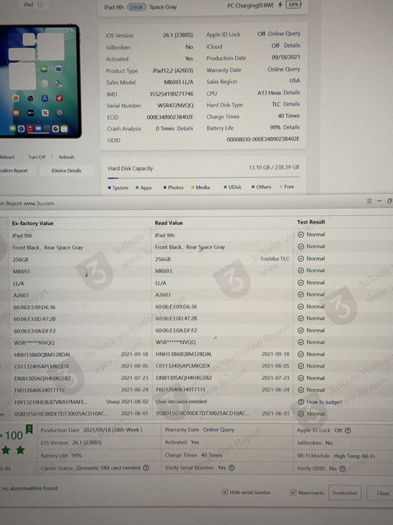Click the score 100 value
Screen dimensions: 393x525
(13, 436)
